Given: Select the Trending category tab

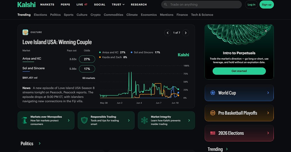Looking at the screenshot, I should point(24,15).
